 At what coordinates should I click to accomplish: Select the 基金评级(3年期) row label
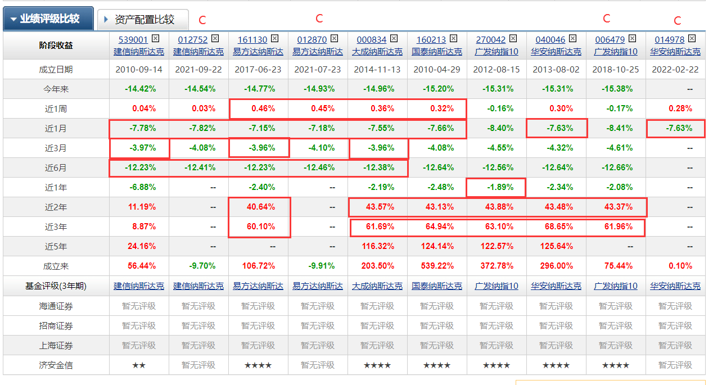tap(56, 286)
